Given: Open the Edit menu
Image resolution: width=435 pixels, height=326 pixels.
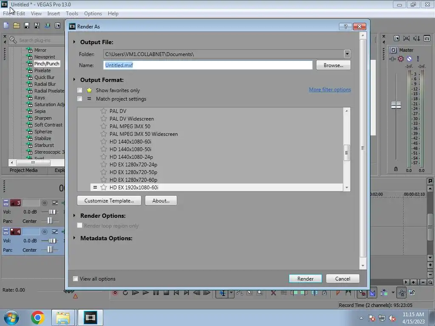Looking at the screenshot, I should pyautogui.click(x=20, y=13).
